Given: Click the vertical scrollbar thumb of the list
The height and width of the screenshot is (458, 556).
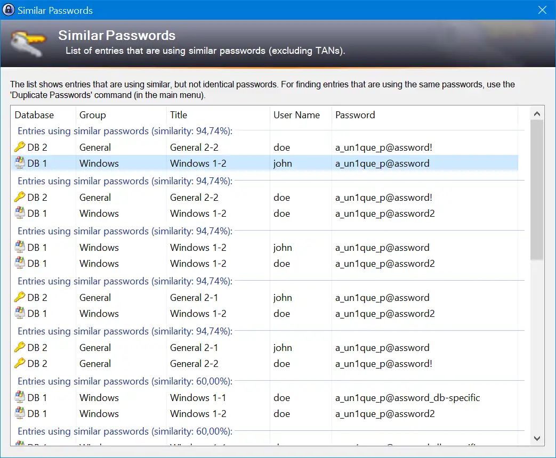Looking at the screenshot, I should tap(537, 190).
